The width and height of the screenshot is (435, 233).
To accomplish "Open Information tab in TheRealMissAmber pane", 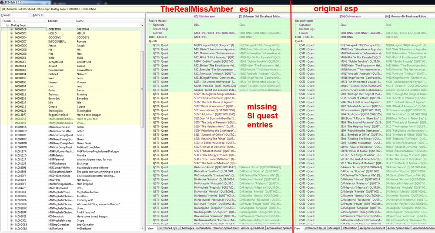I will point(203,228).
